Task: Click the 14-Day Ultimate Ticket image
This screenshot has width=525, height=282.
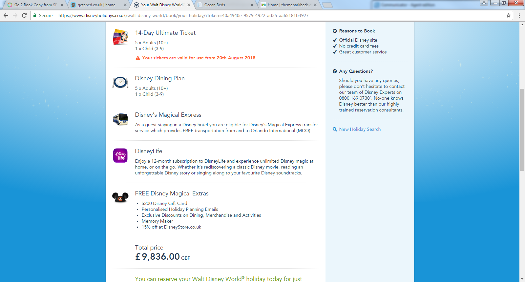Action: [120, 37]
